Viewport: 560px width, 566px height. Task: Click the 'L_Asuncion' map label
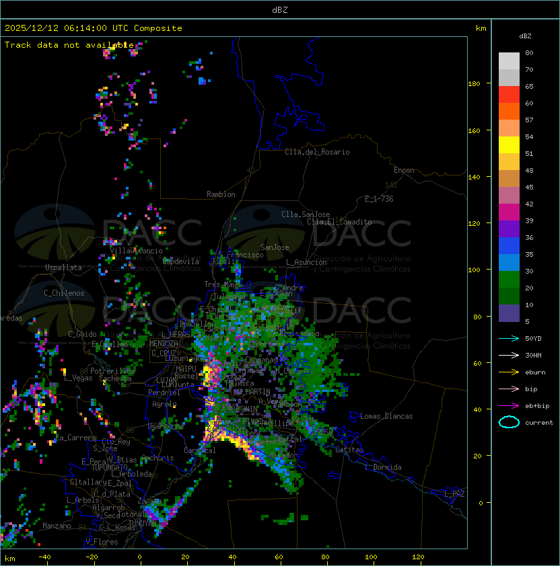(306, 262)
